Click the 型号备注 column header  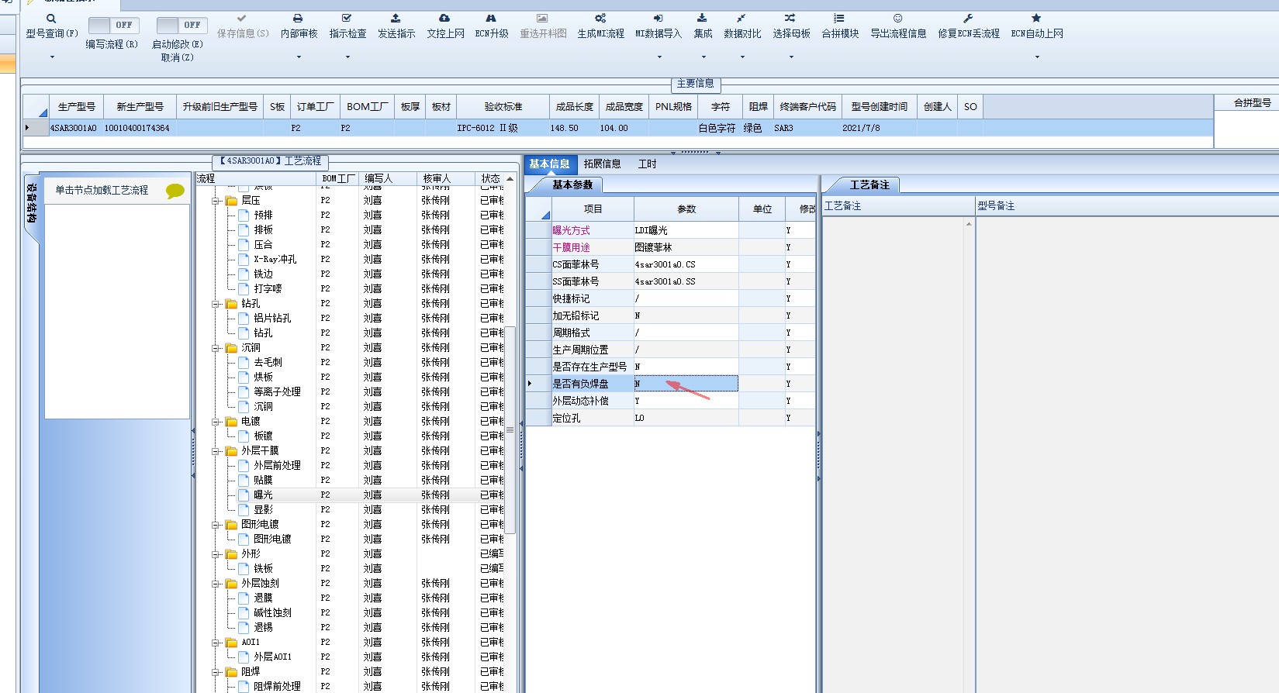(1126, 205)
